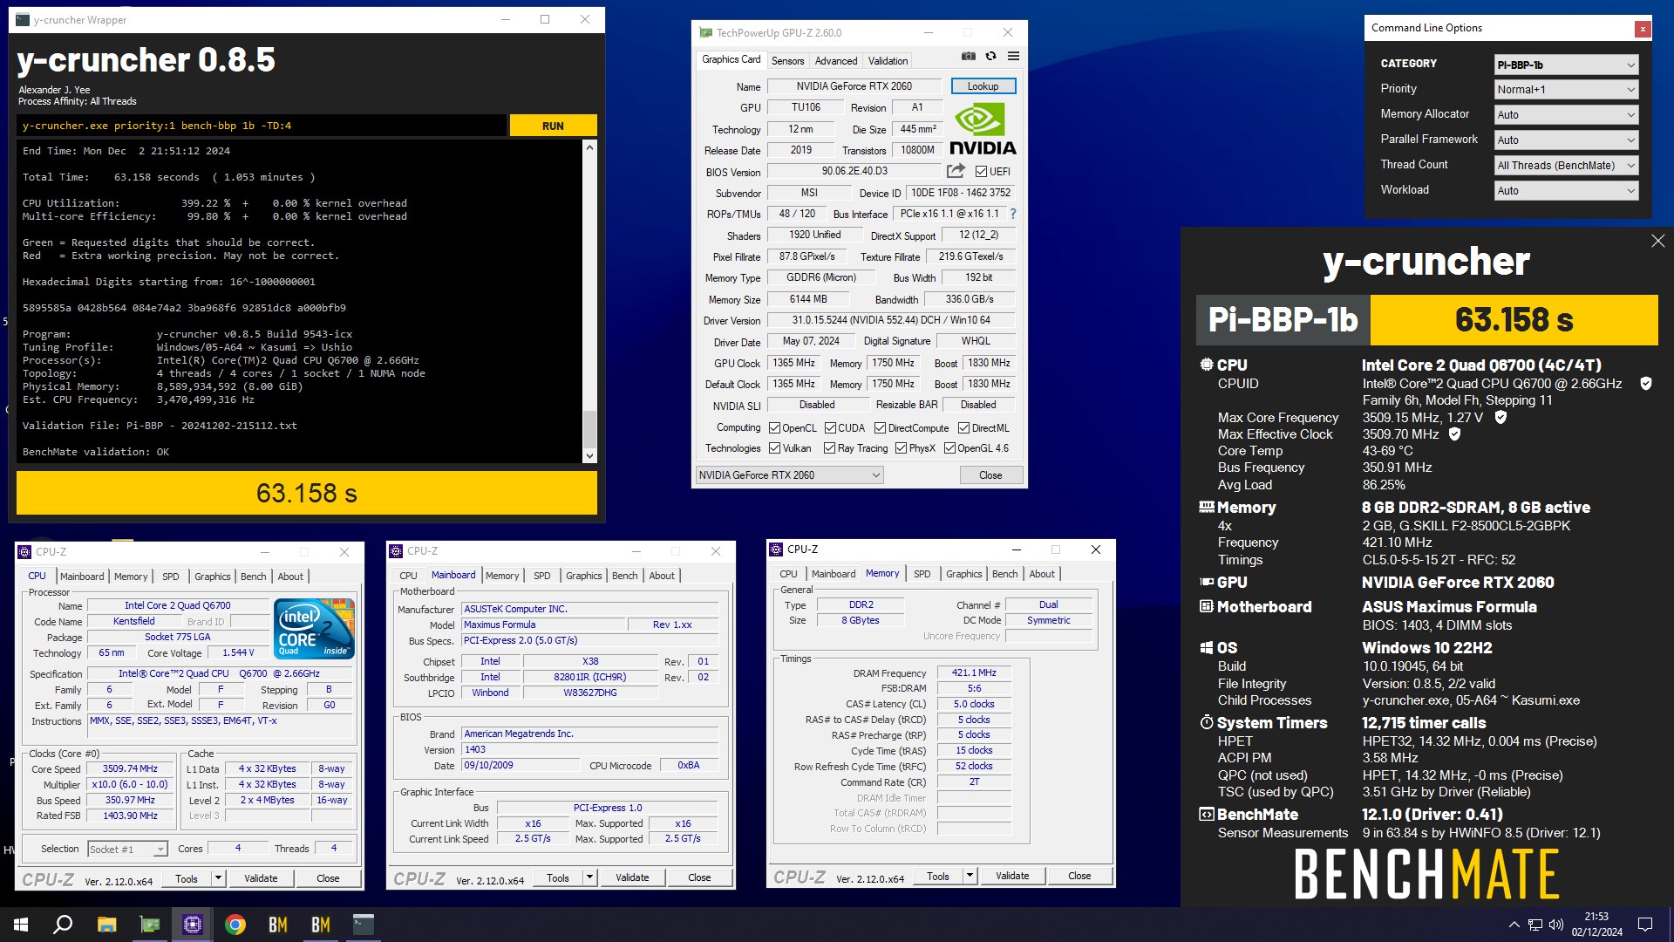The width and height of the screenshot is (1674, 942).
Task: Toggle OpenCL checkbox
Action: tap(774, 428)
